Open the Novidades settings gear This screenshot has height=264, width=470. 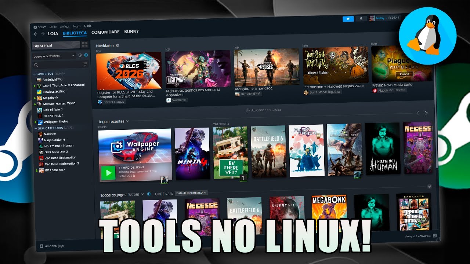[x=117, y=45]
